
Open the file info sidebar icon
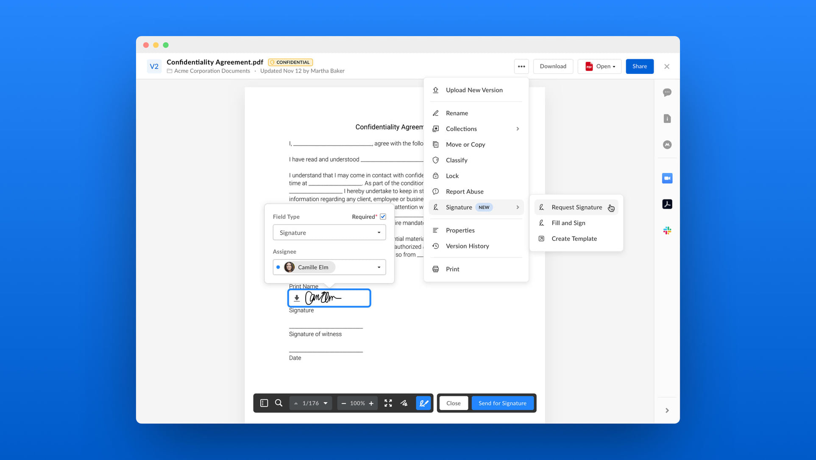[667, 118]
